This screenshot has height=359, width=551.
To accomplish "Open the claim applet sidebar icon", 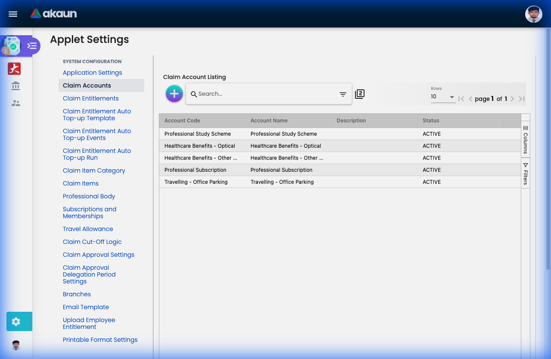I will click(11, 46).
